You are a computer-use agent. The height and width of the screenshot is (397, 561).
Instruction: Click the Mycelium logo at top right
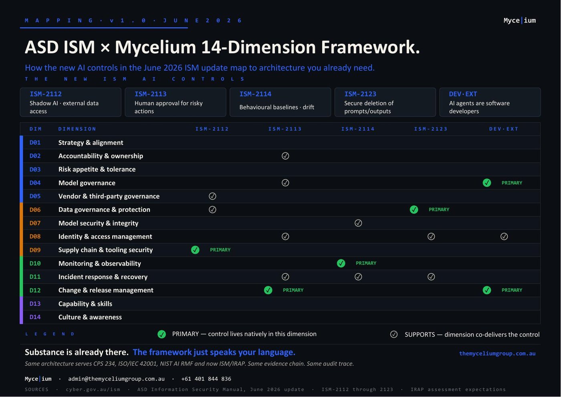tap(520, 20)
